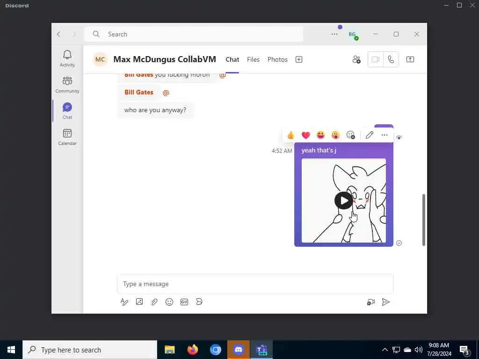Screen dimensions: 479x359
Task: Switch to the Photos tab
Action: pyautogui.click(x=277, y=59)
